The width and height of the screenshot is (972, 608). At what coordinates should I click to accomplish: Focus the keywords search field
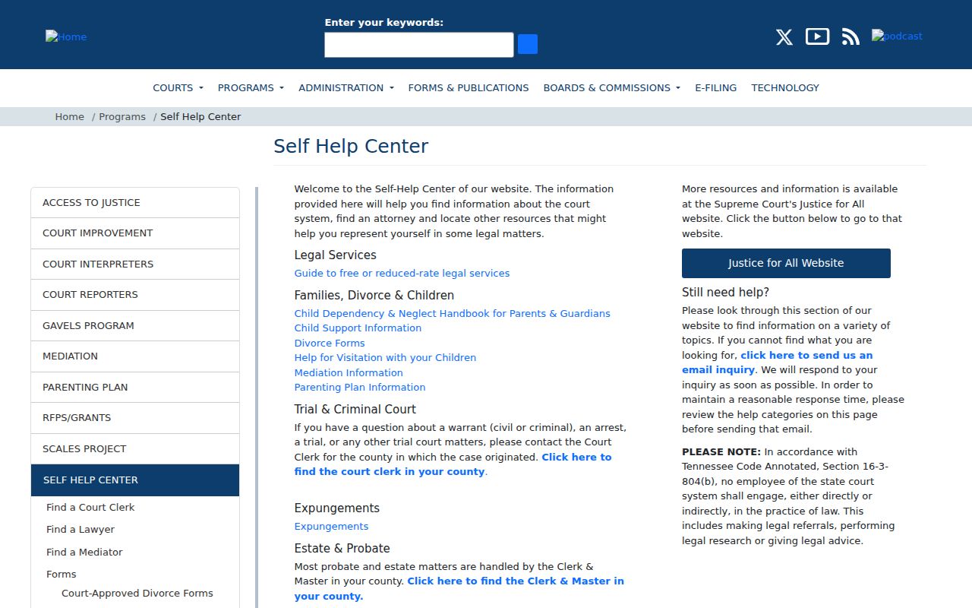419,45
